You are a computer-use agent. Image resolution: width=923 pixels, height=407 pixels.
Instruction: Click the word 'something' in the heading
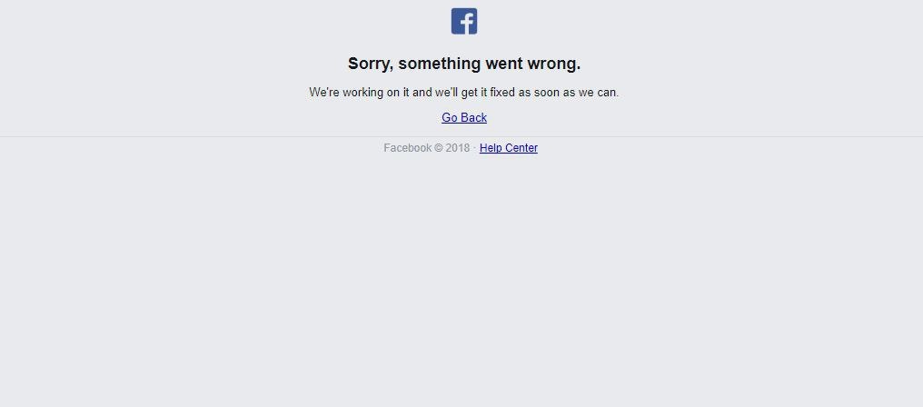440,64
